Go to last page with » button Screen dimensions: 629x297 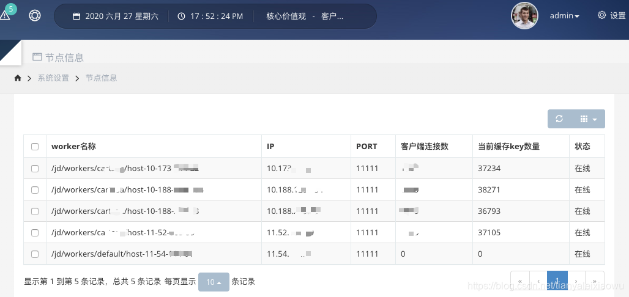click(595, 281)
